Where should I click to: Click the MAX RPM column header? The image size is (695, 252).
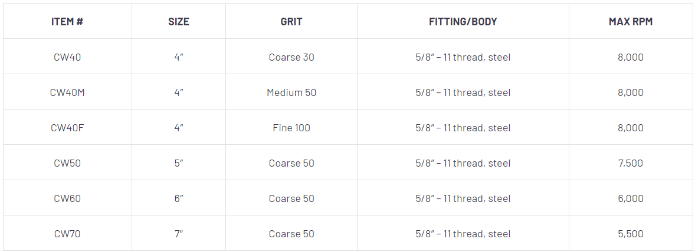pos(631,22)
